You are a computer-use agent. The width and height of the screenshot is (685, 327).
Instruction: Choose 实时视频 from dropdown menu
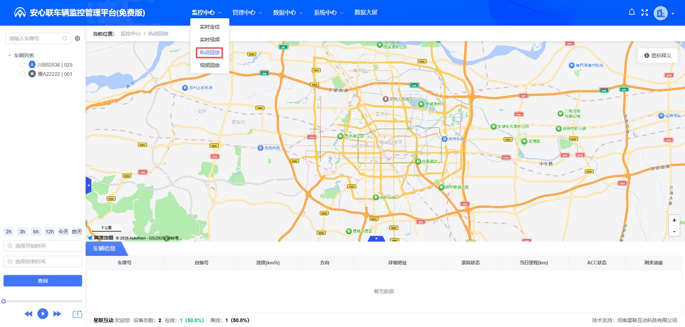click(x=209, y=40)
